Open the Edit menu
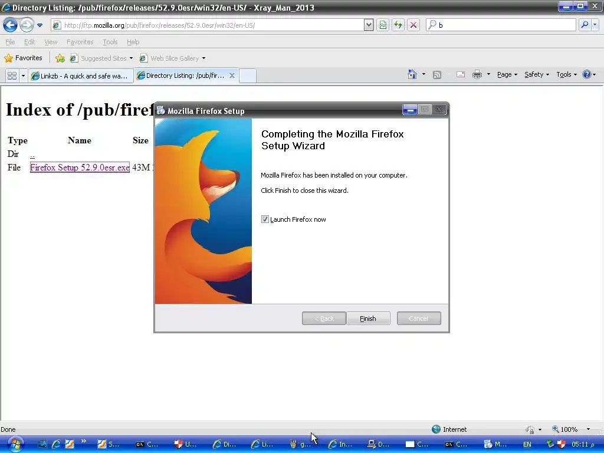Image resolution: width=604 pixels, height=453 pixels. tap(29, 42)
